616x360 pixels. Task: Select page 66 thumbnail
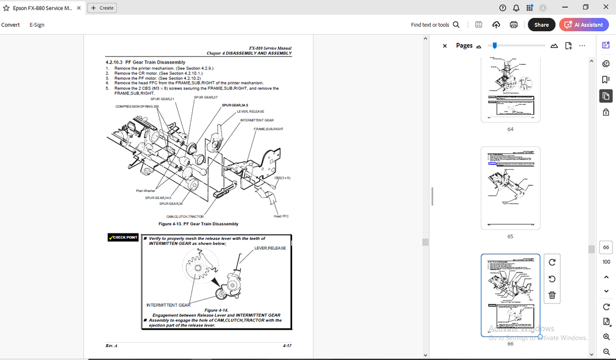pos(510,295)
